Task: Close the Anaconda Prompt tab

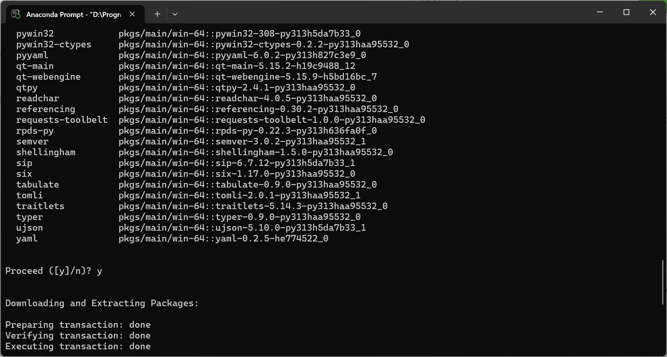Action: point(132,14)
